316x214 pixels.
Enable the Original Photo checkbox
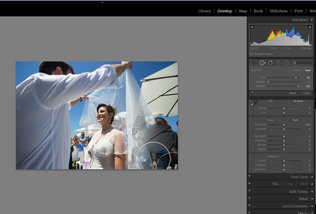pos(252,54)
